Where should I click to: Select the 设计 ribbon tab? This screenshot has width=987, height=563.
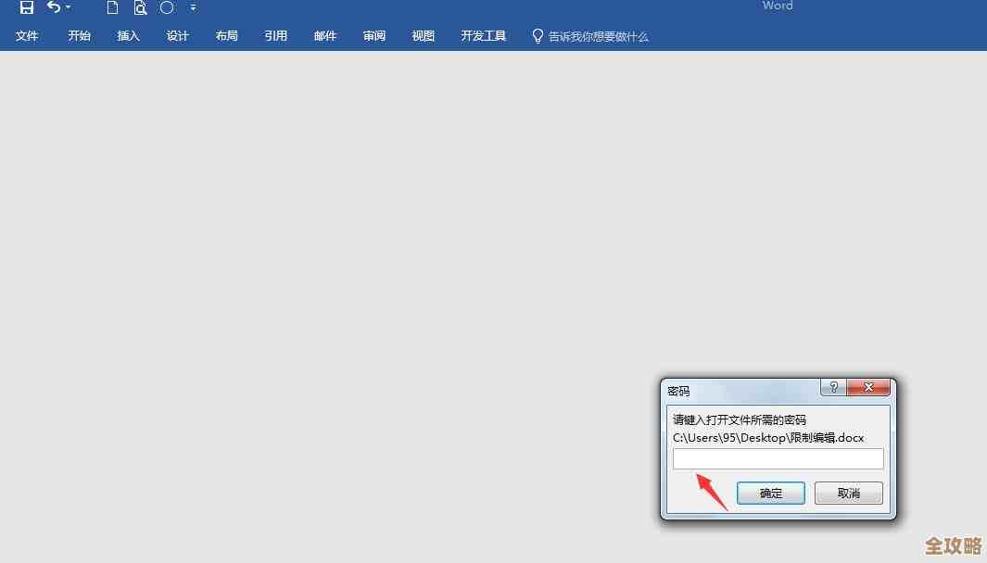[x=177, y=36]
